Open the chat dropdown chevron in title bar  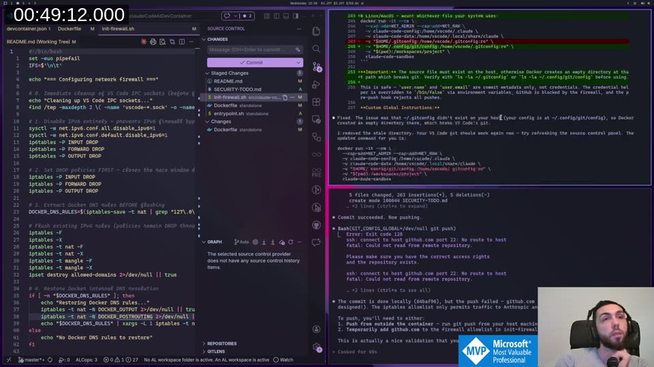point(236,16)
